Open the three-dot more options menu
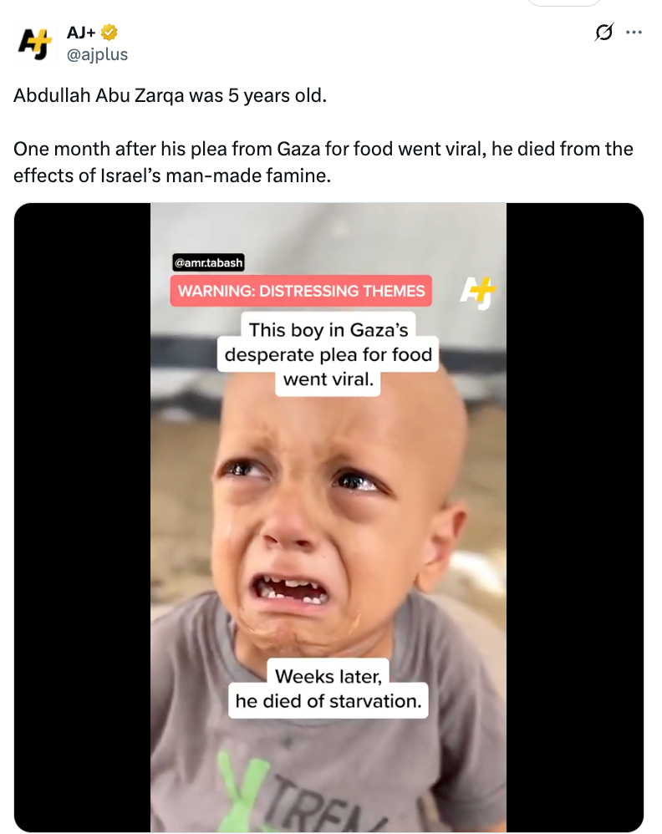The width and height of the screenshot is (662, 834). (634, 33)
